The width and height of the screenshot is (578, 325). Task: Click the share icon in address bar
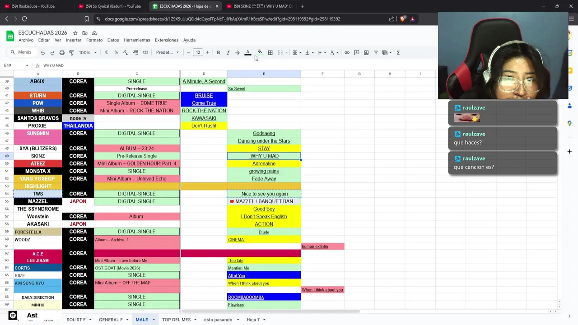click(x=392, y=19)
